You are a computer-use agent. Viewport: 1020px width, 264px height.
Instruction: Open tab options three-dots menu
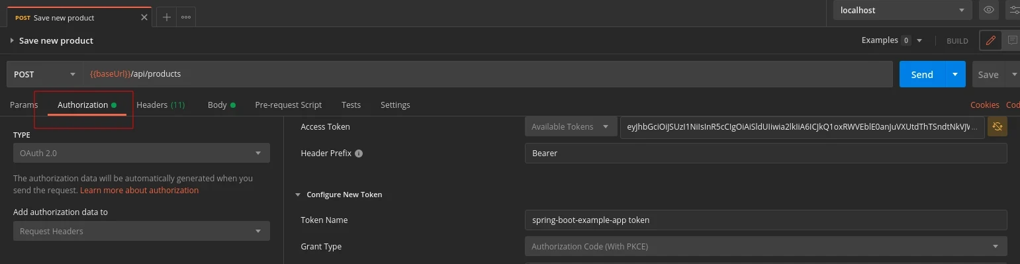pos(186,17)
